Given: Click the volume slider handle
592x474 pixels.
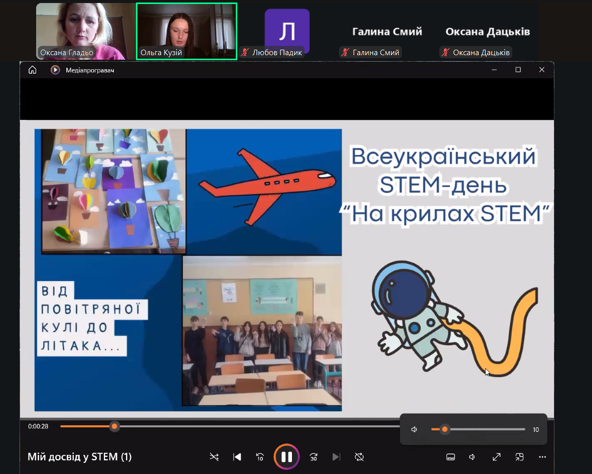Looking at the screenshot, I should 445,429.
